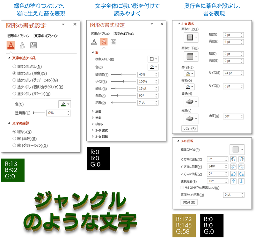The image size is (255, 238).
Task: Click the text fill and outline icon in left panel
Action: (x=11, y=45)
